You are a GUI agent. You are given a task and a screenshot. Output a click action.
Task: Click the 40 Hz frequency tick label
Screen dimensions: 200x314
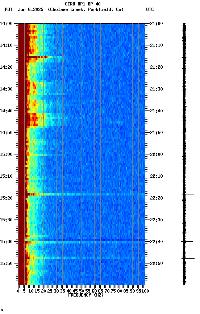point(69,291)
